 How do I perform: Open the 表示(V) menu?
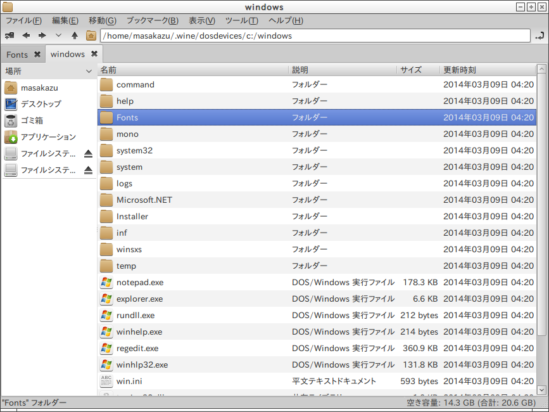point(201,21)
